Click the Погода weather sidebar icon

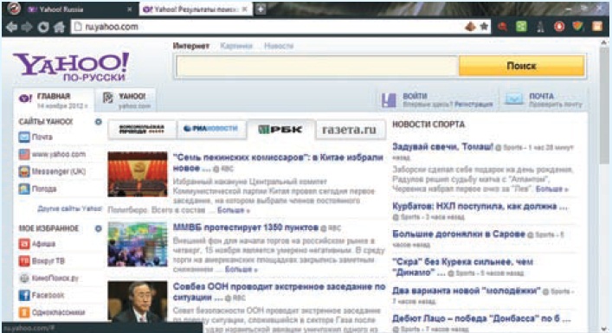[24, 189]
